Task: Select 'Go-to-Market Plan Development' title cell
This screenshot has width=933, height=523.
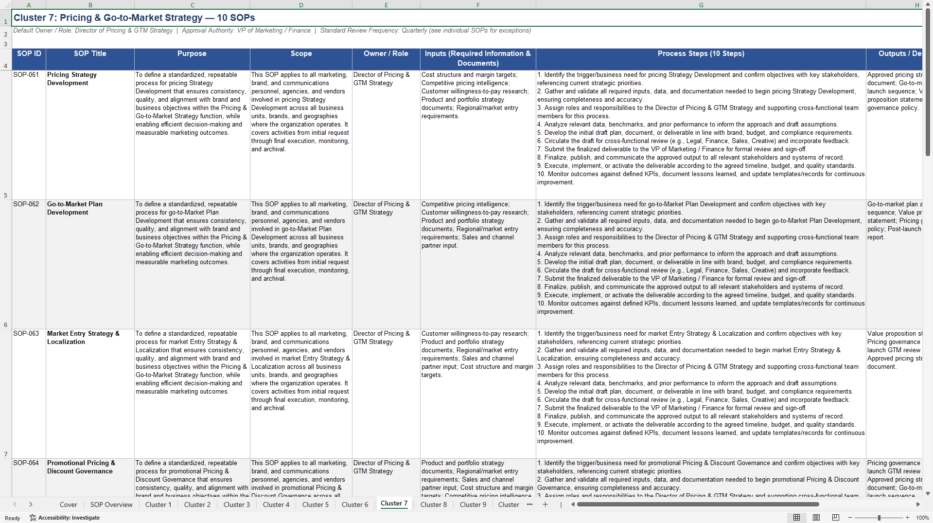Action: click(x=90, y=264)
